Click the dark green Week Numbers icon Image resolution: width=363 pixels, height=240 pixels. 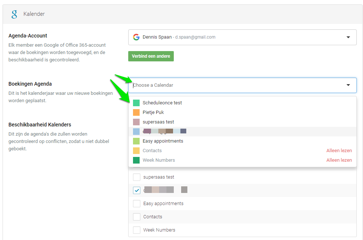tap(136, 160)
